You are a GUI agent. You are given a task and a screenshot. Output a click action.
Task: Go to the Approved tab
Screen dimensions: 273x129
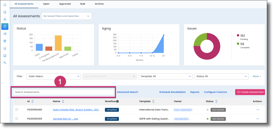click(x=65, y=4)
